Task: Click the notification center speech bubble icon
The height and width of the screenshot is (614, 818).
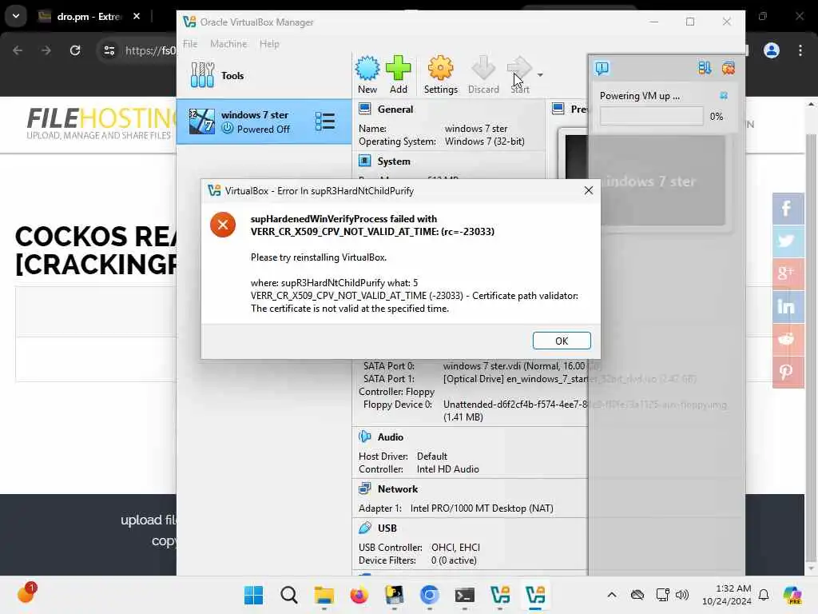Action: pyautogui.click(x=602, y=69)
